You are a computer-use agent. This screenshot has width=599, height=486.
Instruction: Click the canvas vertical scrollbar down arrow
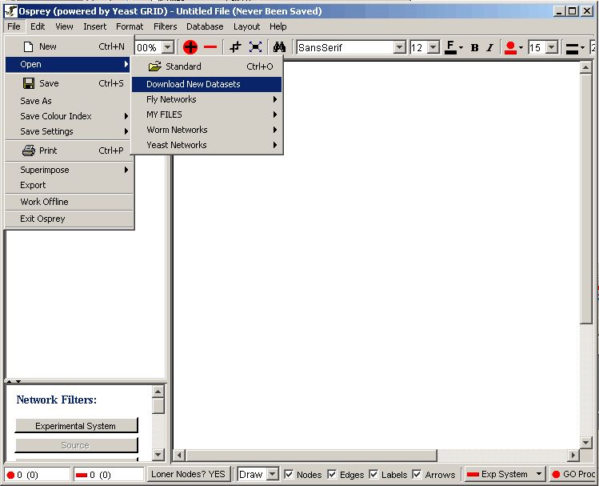point(587,442)
